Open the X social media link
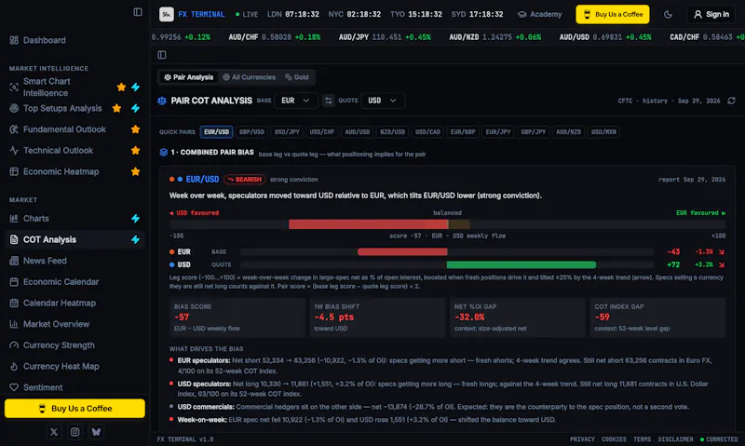Image resolution: width=745 pixels, height=446 pixels. tap(54, 432)
